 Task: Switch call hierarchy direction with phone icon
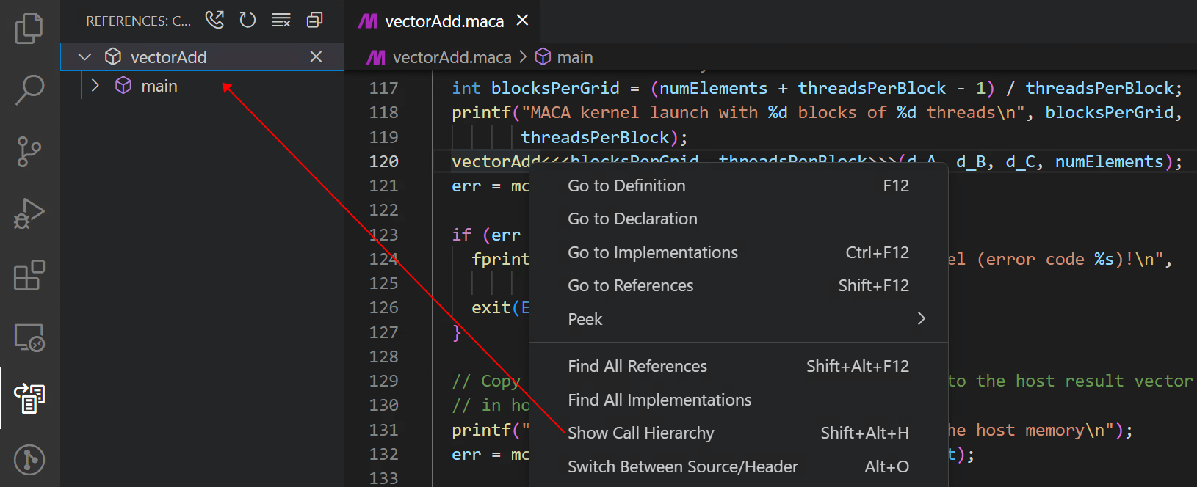click(x=214, y=20)
